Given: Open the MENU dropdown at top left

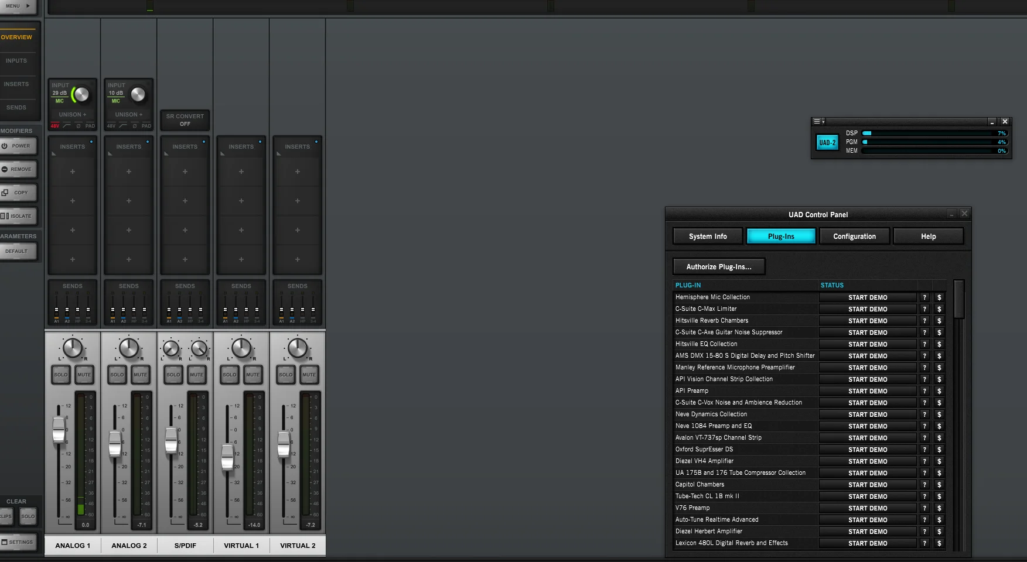Looking at the screenshot, I should (18, 6).
